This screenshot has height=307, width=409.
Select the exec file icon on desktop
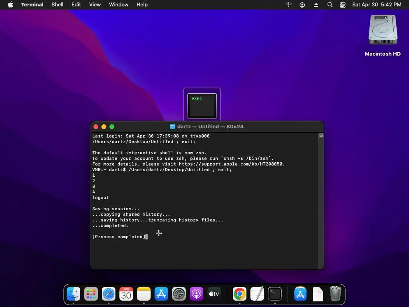click(202, 106)
